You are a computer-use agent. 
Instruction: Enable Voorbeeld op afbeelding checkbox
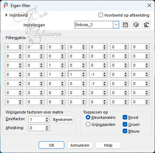pyautogui.click(x=101, y=15)
